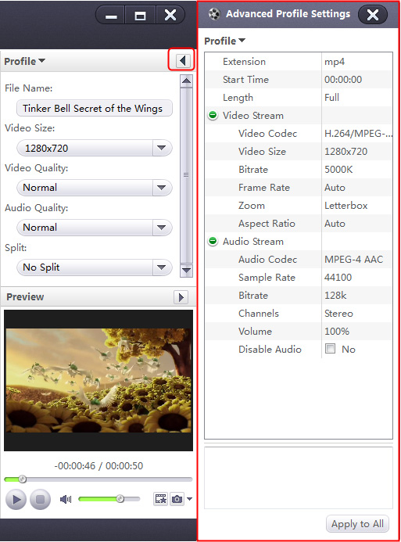The height and width of the screenshot is (542, 401).
Task: Maximize the main application window
Action: (140, 15)
